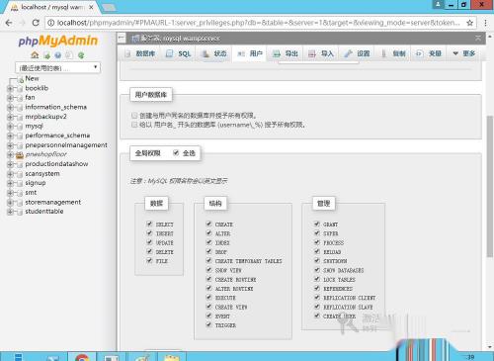Click Windows Start button in taskbar

coord(18,357)
